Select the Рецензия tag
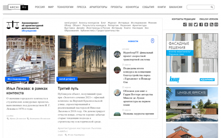 125,25
